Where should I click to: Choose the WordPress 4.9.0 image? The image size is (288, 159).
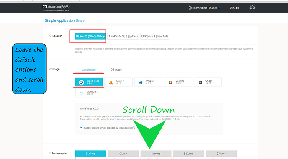pyautogui.click(x=89, y=82)
